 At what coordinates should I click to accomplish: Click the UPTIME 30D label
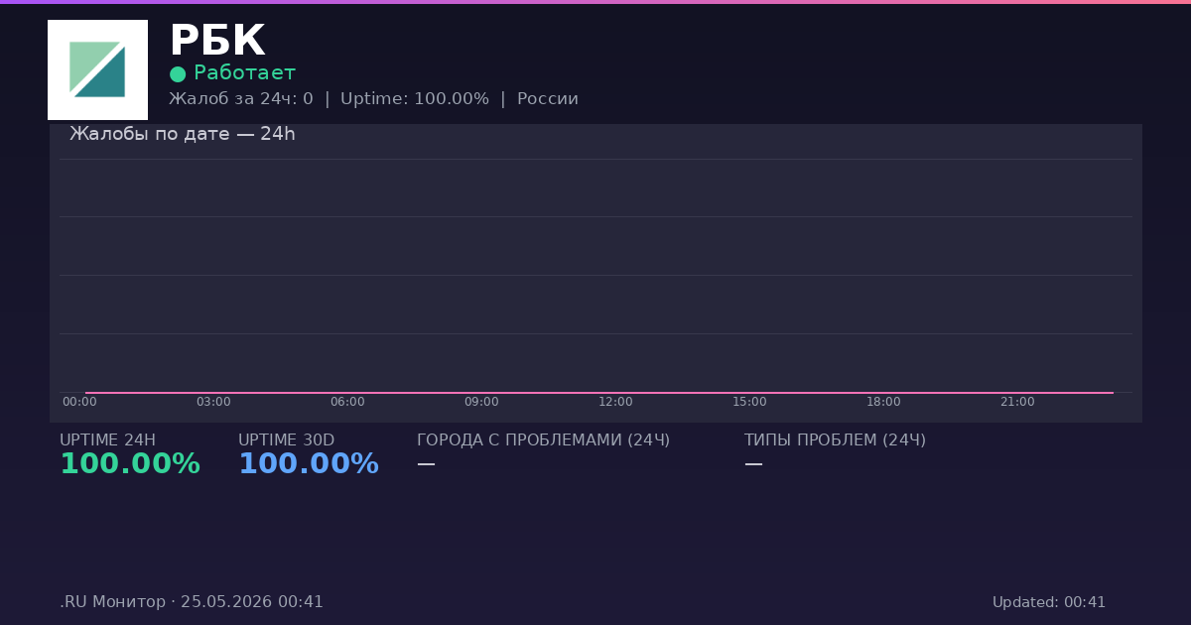coord(286,440)
